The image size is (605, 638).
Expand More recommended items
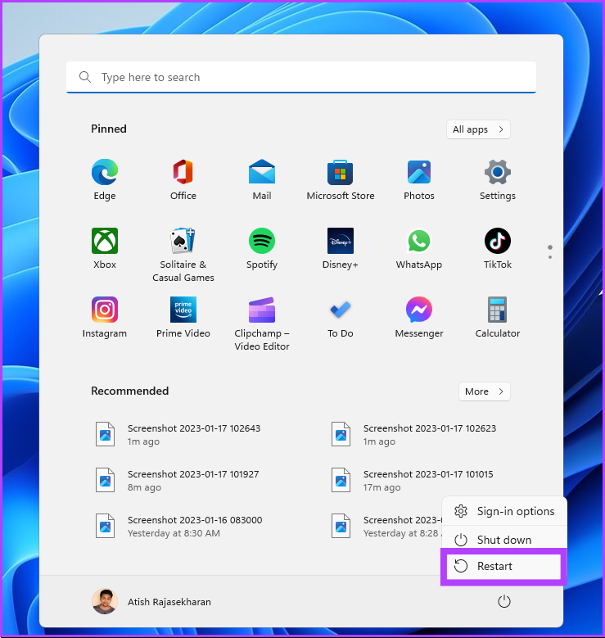[485, 391]
